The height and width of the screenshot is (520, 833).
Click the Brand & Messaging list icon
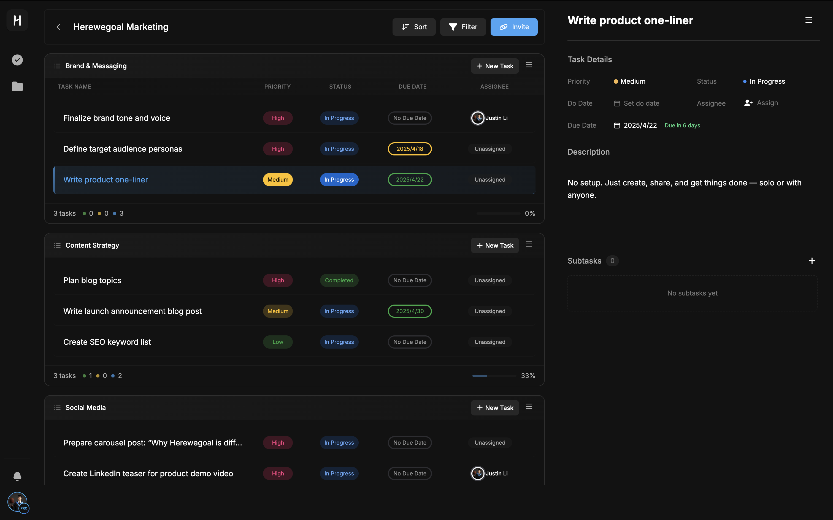point(57,66)
